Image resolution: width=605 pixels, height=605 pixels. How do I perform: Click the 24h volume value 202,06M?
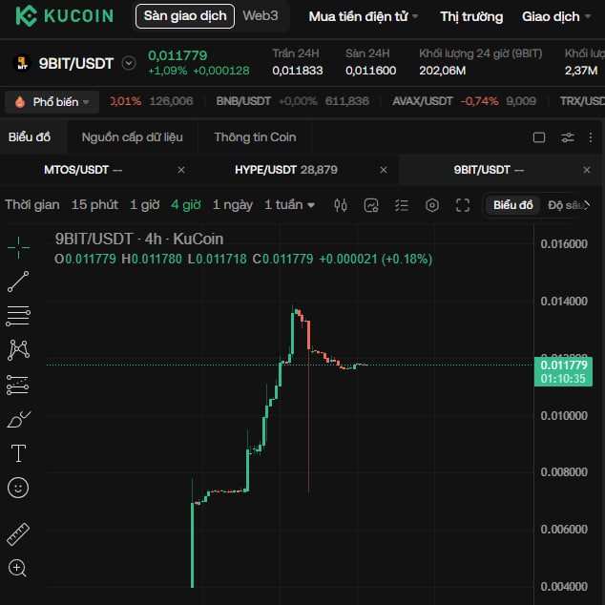[x=443, y=71]
